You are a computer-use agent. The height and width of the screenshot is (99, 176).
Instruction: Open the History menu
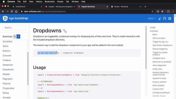tap(39, 2)
